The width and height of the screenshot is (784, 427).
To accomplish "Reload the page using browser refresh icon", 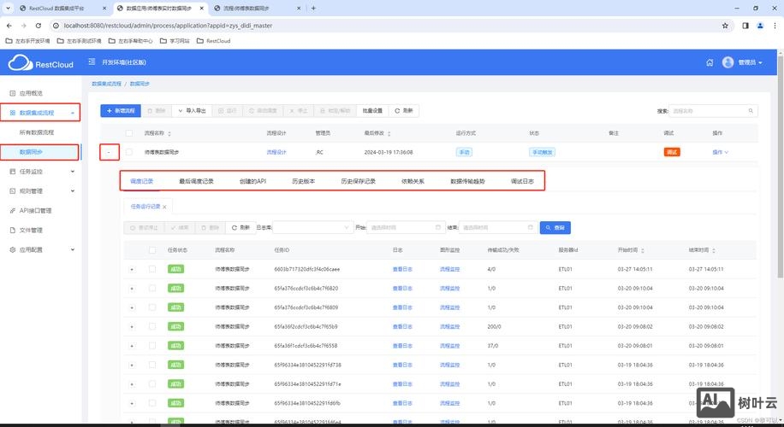I will pos(39,26).
